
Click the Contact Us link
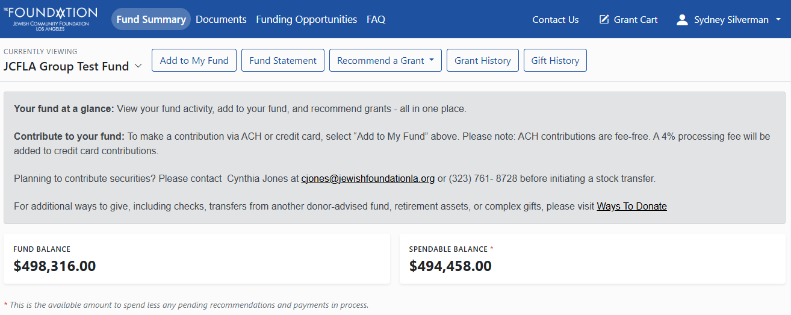click(556, 20)
